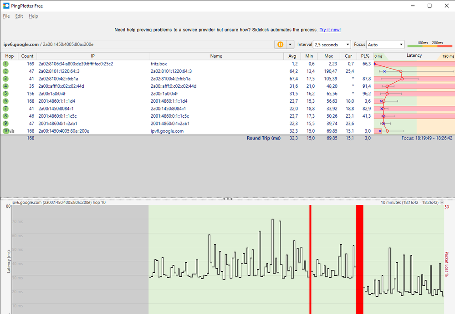This screenshot has height=314, width=455.
Task: Click the PingPlotter app icon in the title bar
Action: pos(6,6)
